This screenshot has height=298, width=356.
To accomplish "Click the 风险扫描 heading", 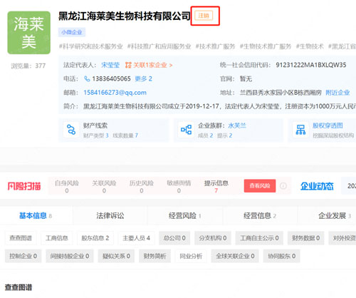I will pos(24,186).
